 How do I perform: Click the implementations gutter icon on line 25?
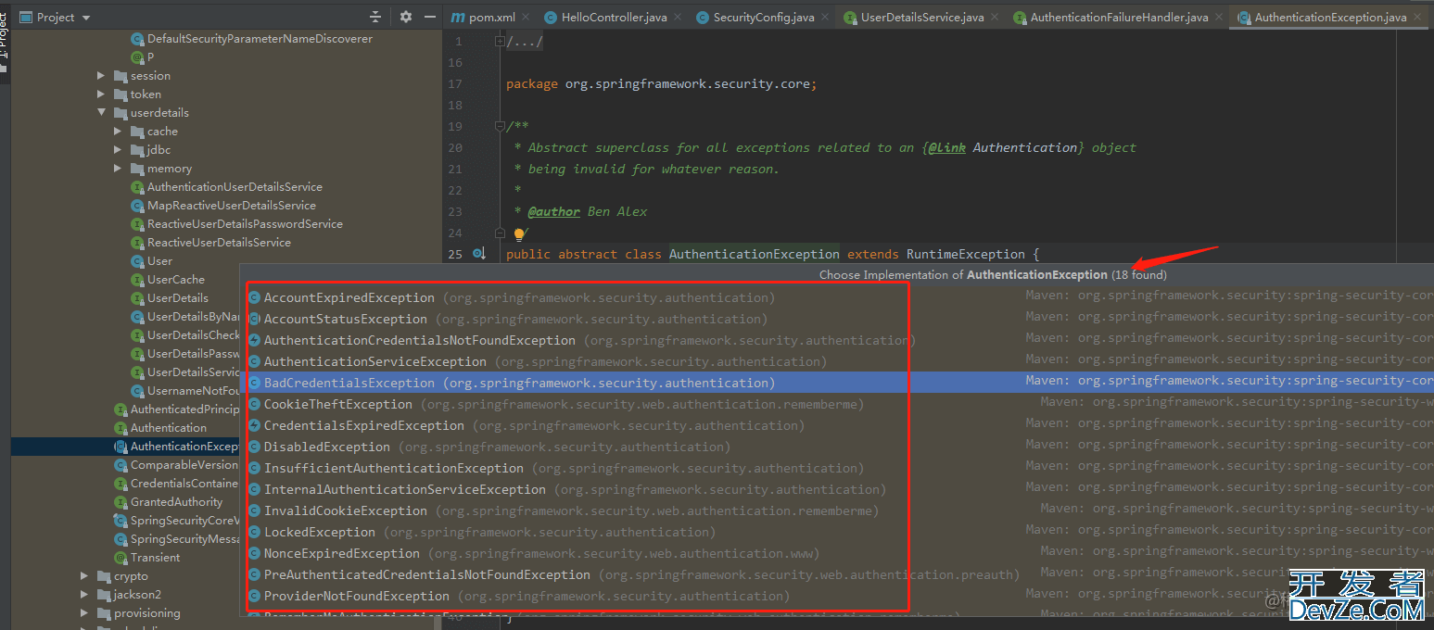coord(478,254)
